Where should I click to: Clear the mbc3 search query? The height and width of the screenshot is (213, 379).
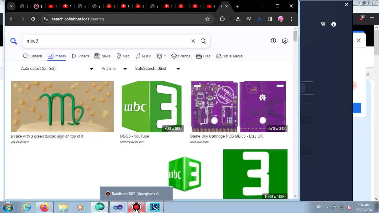click(193, 41)
